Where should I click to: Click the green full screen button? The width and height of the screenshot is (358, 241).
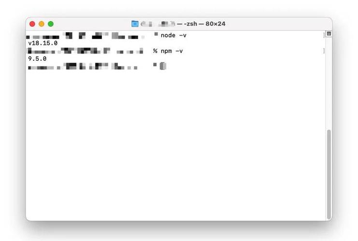tap(51, 24)
